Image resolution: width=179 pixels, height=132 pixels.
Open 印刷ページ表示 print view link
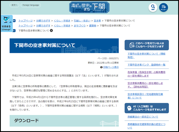click(111, 67)
